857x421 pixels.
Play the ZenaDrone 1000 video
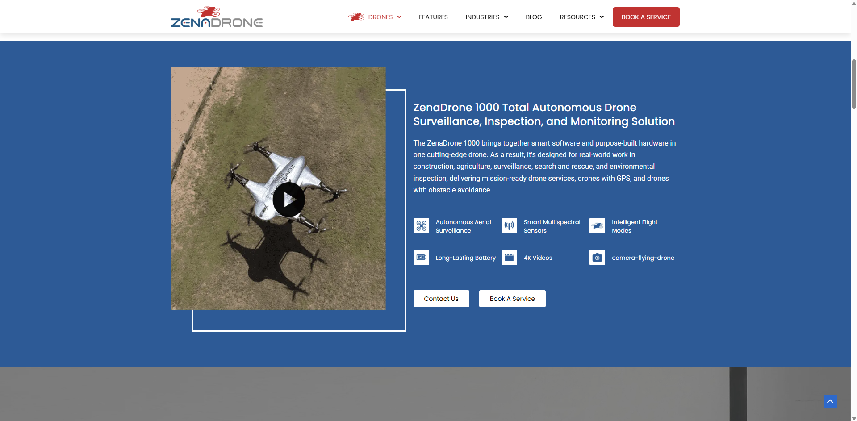point(289,200)
